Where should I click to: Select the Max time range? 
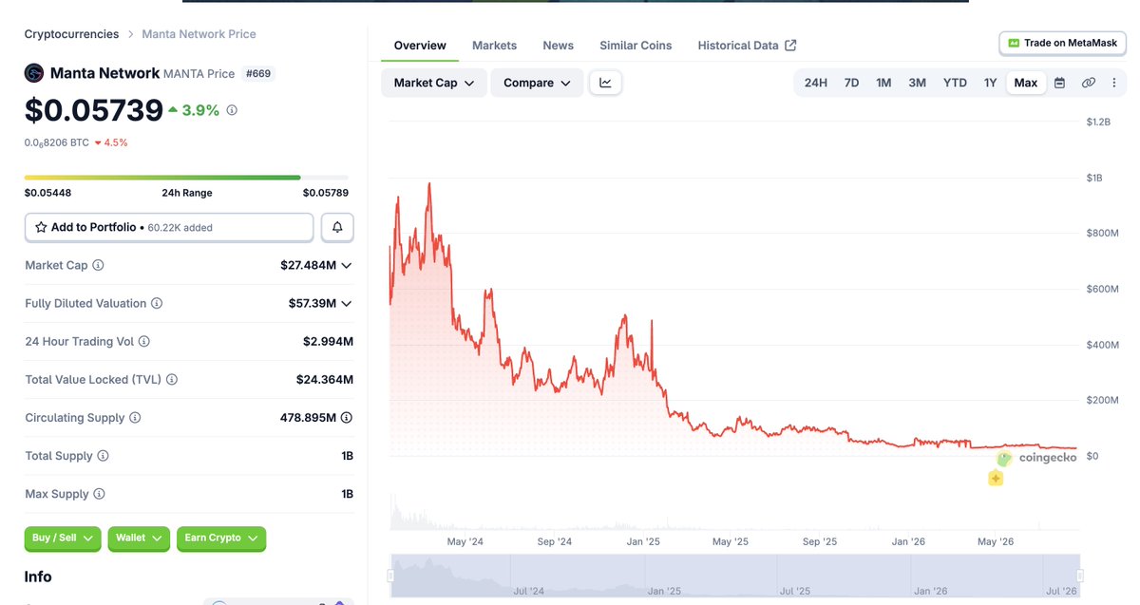click(1026, 83)
